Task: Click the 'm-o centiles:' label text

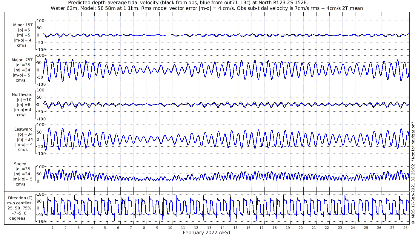Action: 20,203
